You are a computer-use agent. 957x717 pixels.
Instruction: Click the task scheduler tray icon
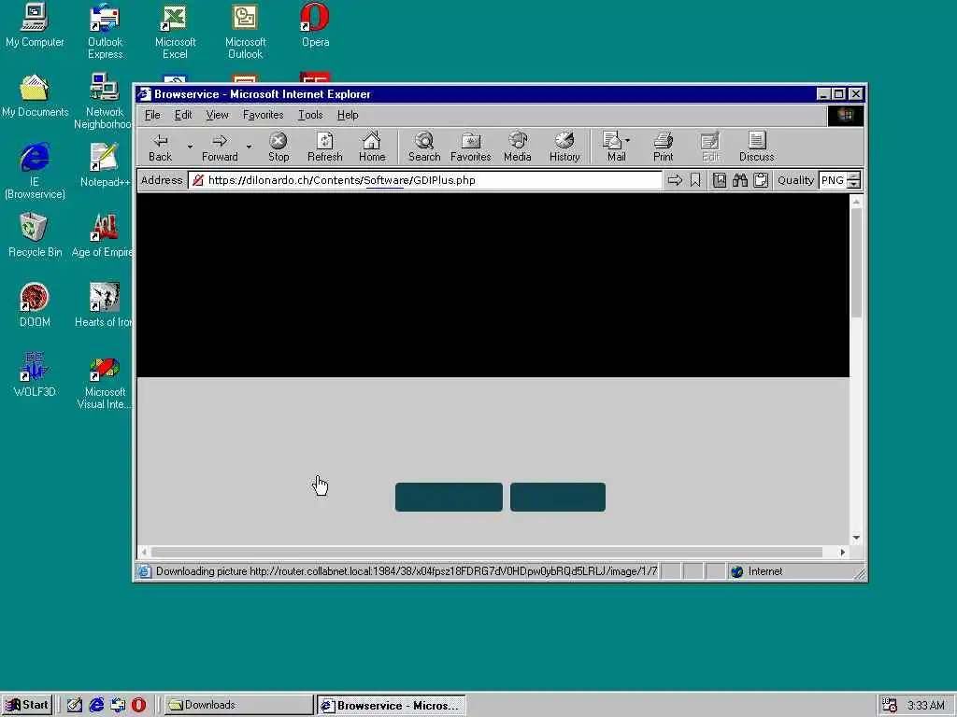point(890,705)
